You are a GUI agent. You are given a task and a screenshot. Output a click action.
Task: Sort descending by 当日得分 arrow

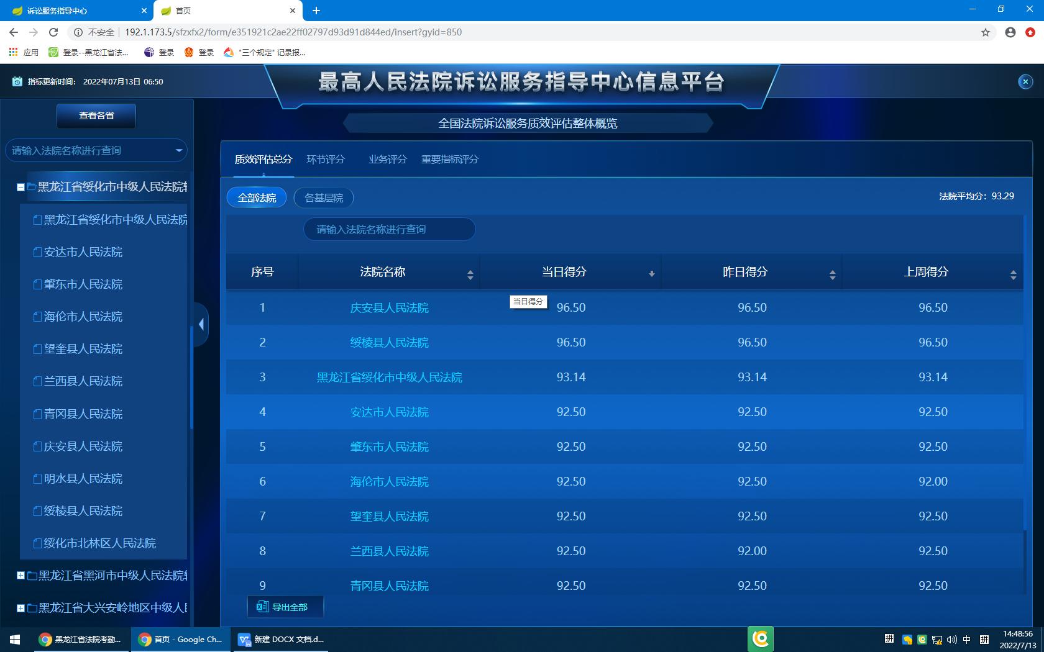coord(651,274)
